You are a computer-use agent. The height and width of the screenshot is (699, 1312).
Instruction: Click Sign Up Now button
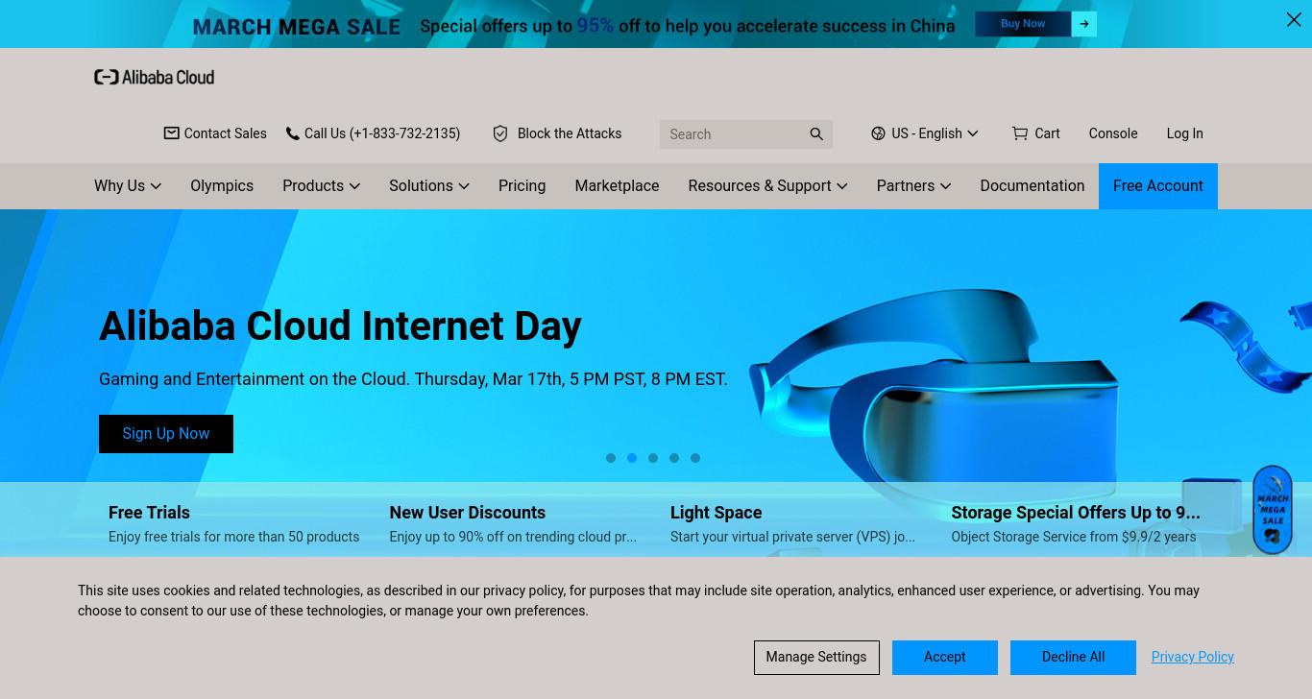(166, 434)
